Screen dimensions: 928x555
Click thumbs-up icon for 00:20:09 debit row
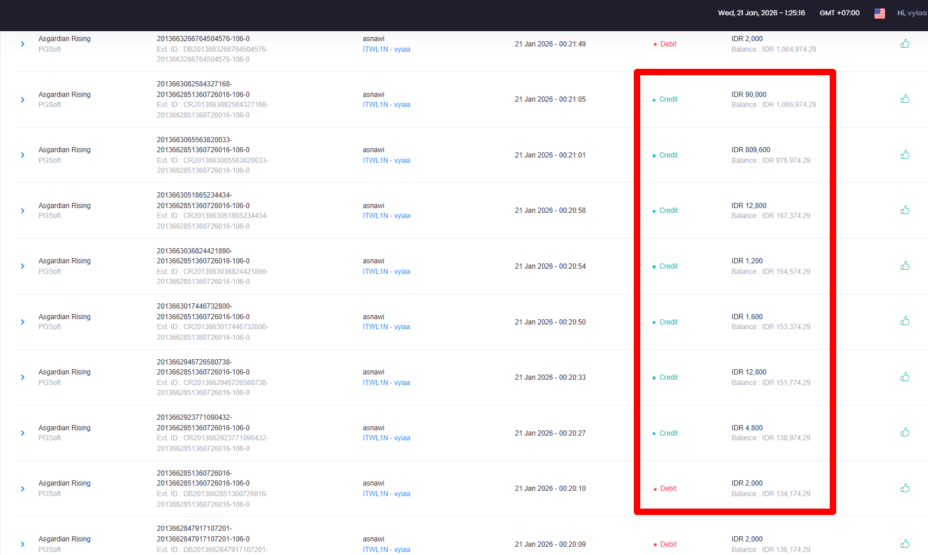tap(905, 544)
